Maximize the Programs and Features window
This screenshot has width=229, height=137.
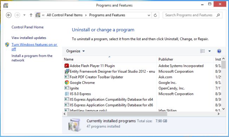210,4
